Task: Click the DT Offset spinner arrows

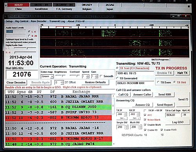Action: [x=62, y=82]
